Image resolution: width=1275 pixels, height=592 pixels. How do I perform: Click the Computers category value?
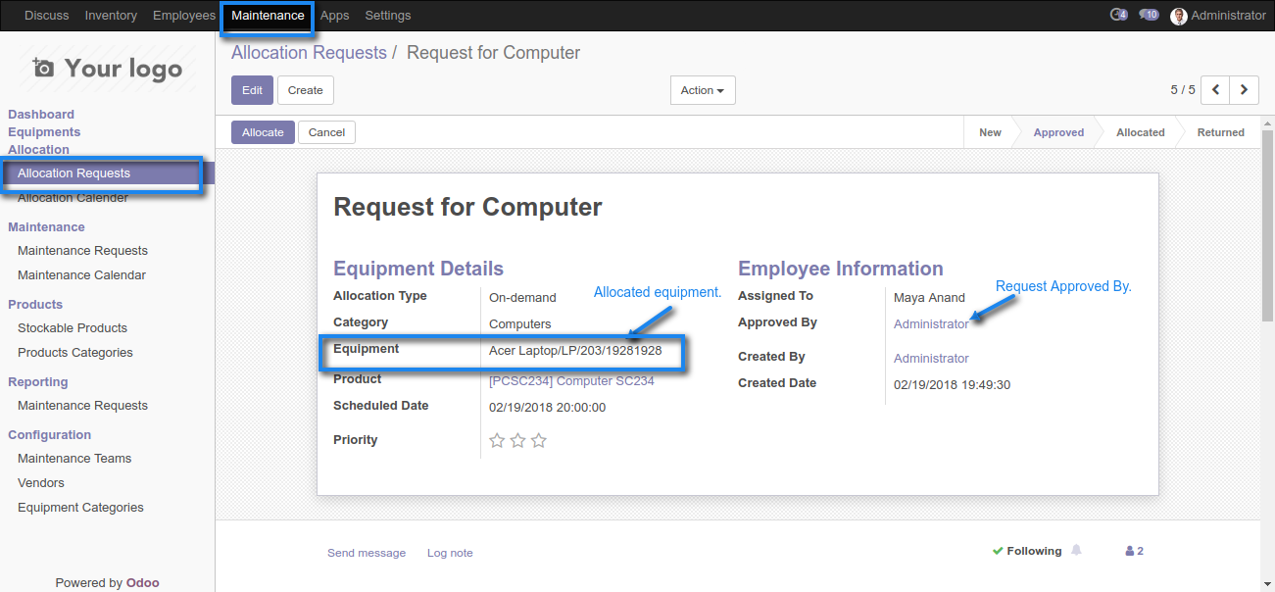520,324
